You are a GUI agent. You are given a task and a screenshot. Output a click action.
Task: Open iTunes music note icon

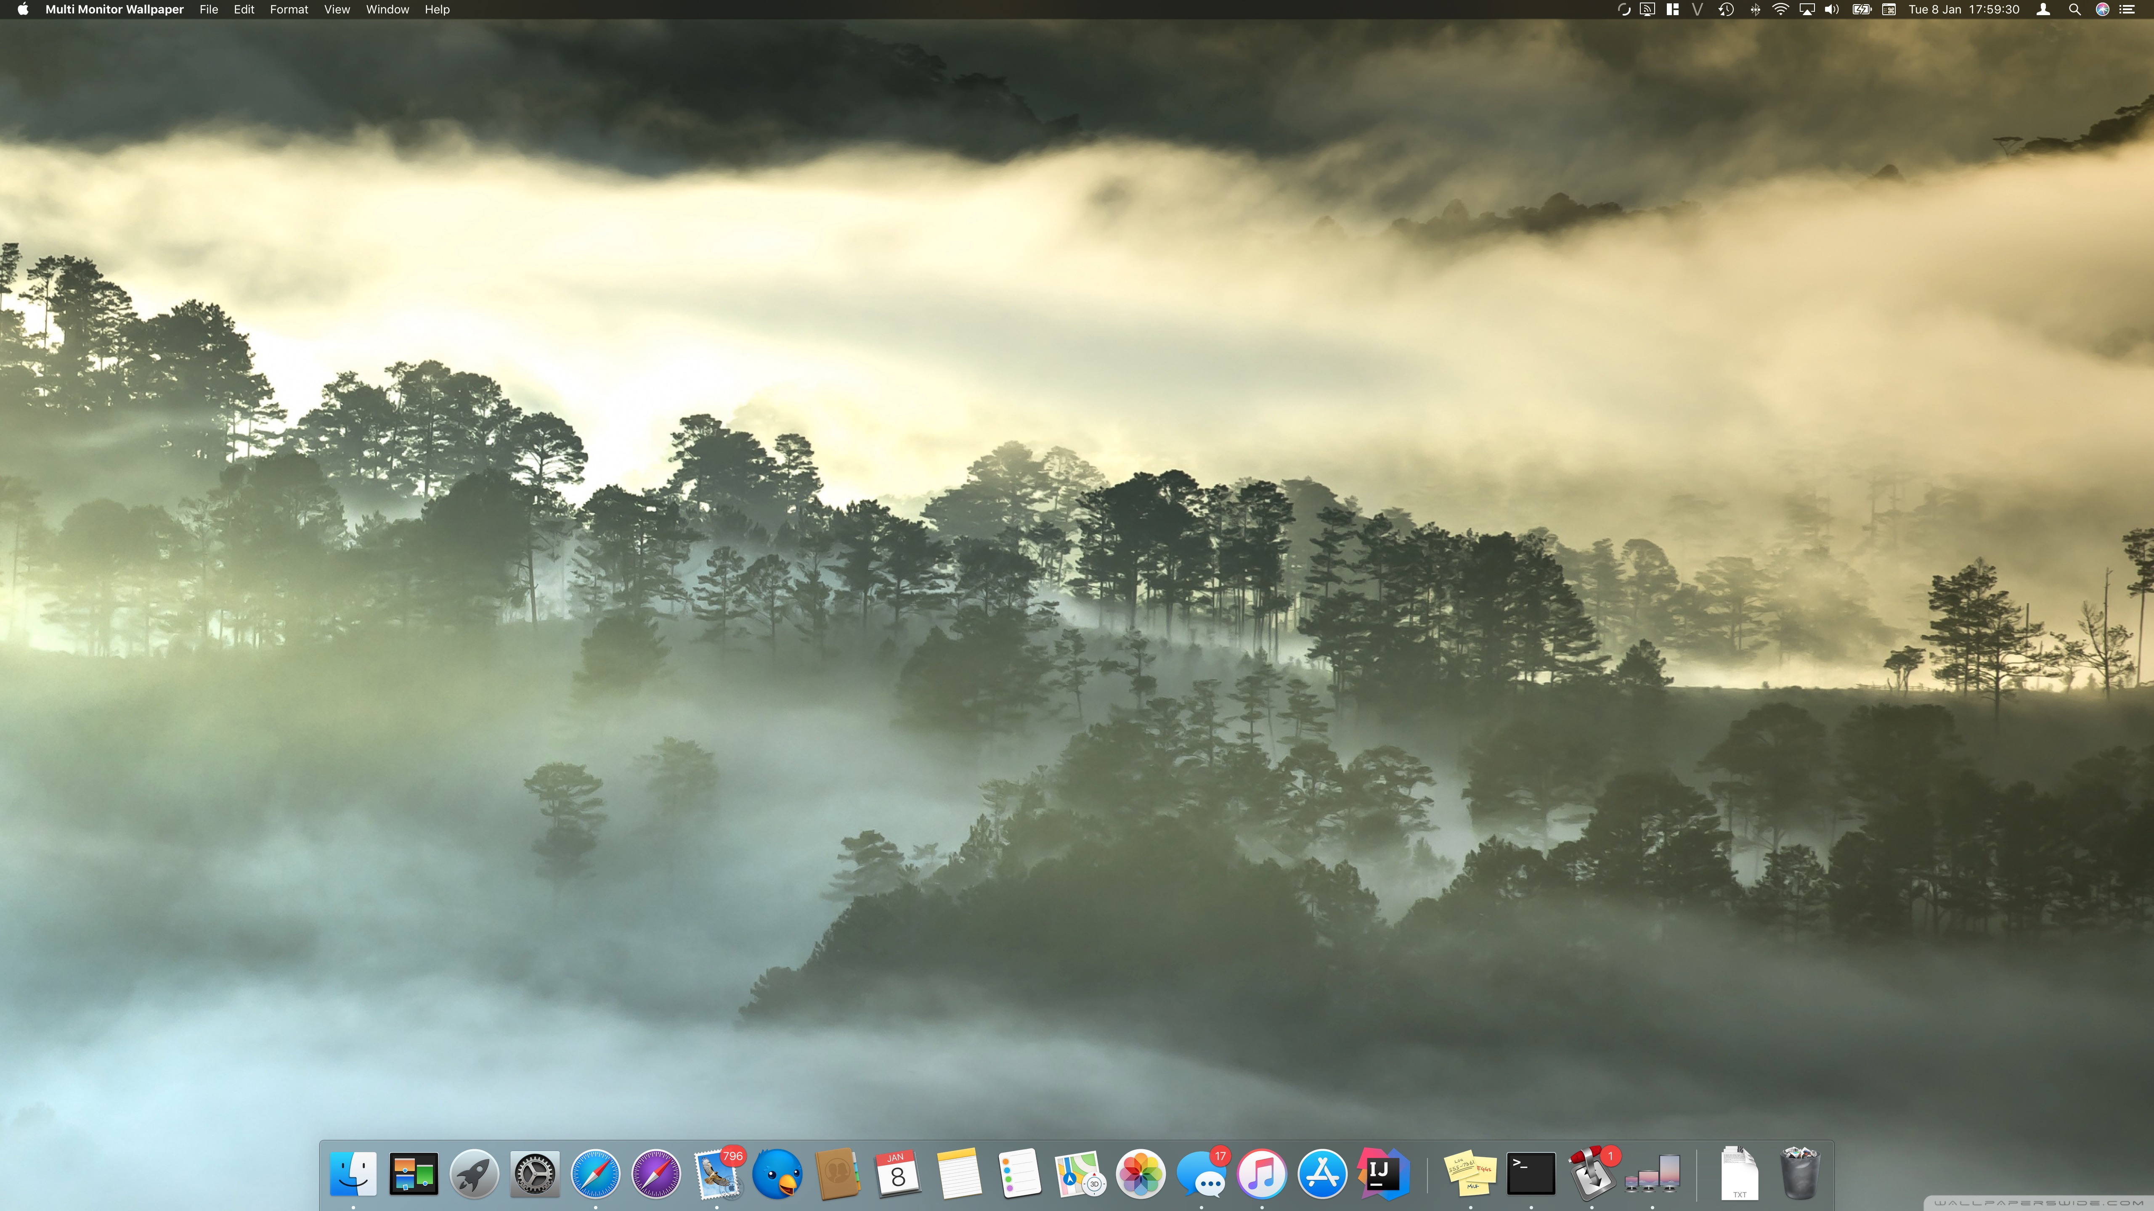1262,1174
